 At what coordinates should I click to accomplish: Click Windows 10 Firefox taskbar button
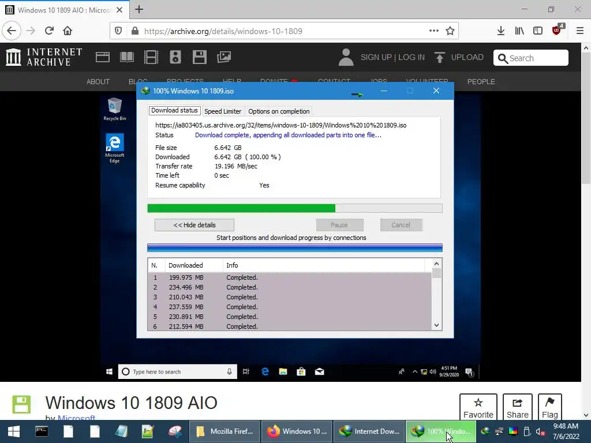point(297,431)
